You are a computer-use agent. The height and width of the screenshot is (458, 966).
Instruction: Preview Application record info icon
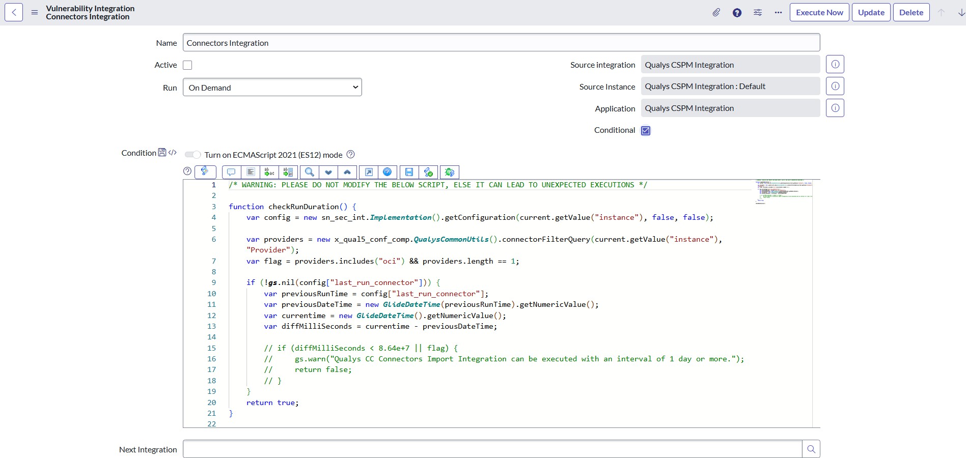[835, 108]
